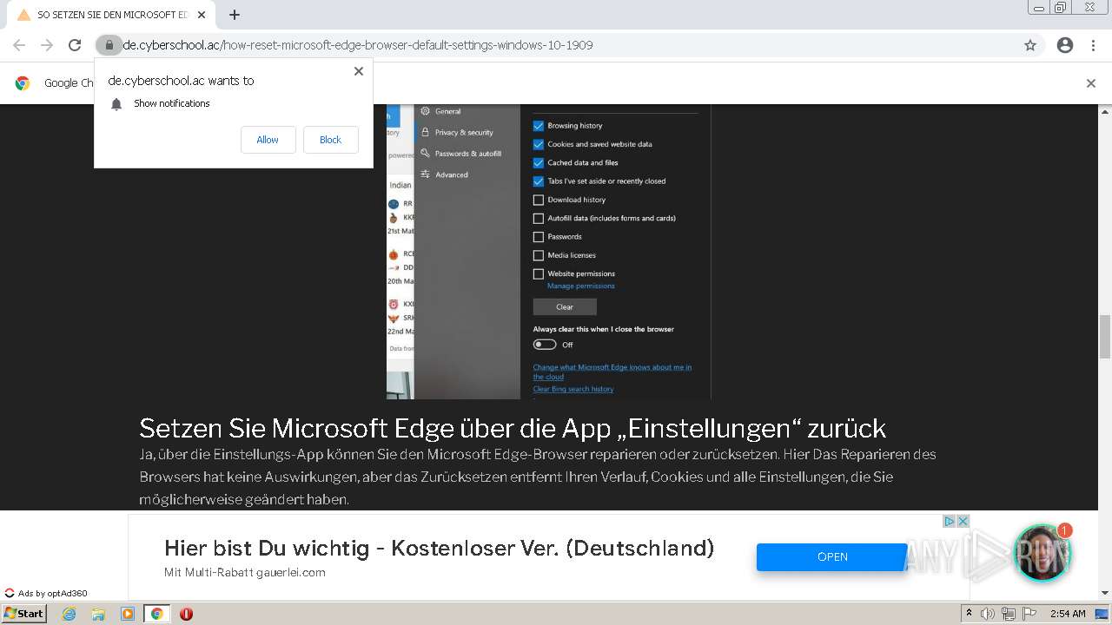Close the ad with the X icon
The width and height of the screenshot is (1112, 625).
tap(963, 522)
